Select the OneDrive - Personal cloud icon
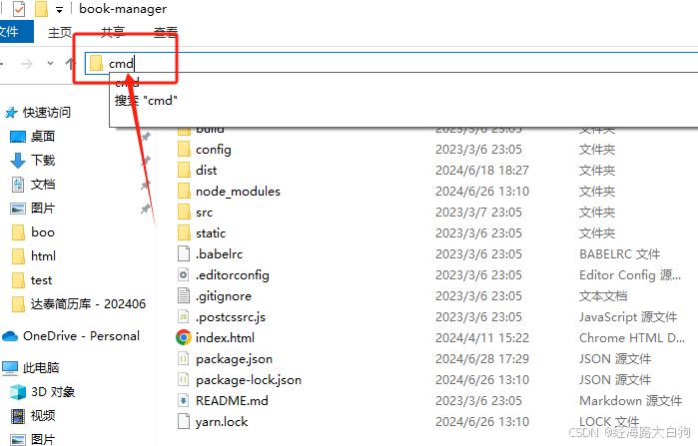Screen dimensions: 698x446 [x=10, y=336]
